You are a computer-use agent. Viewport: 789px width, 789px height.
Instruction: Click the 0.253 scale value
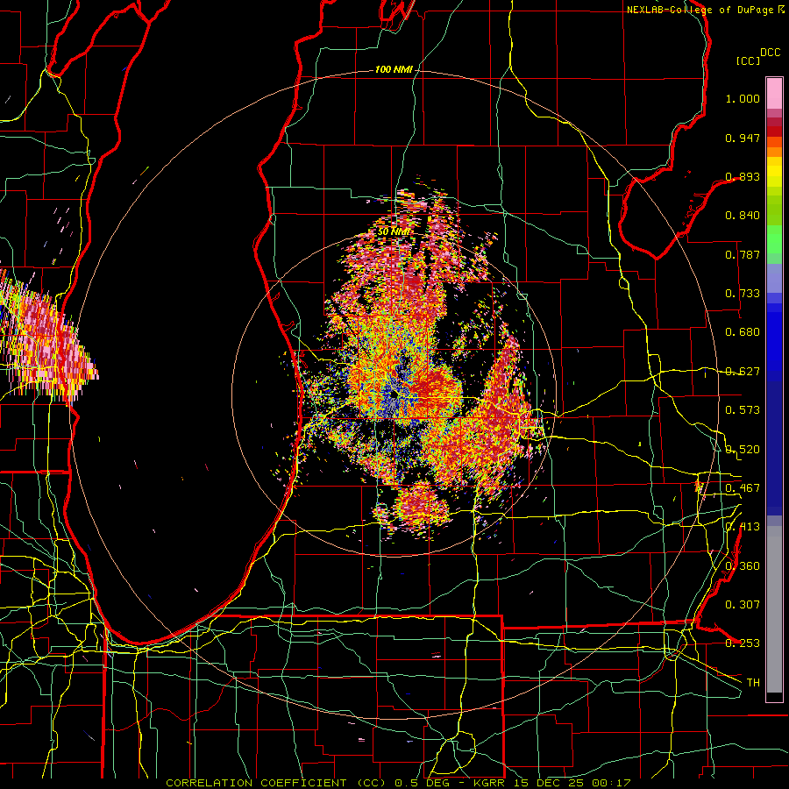tap(743, 643)
